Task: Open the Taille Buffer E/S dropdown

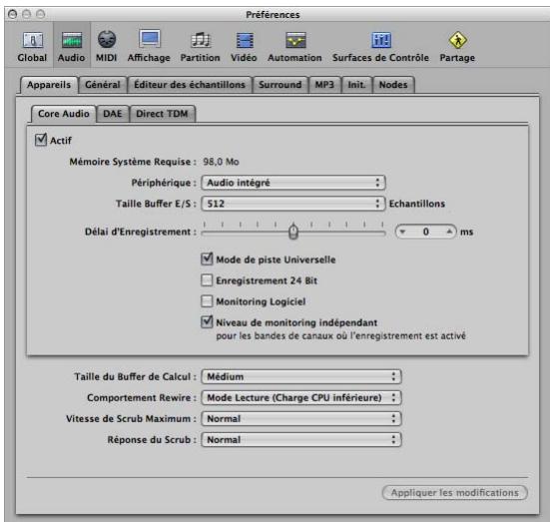Action: tap(293, 204)
